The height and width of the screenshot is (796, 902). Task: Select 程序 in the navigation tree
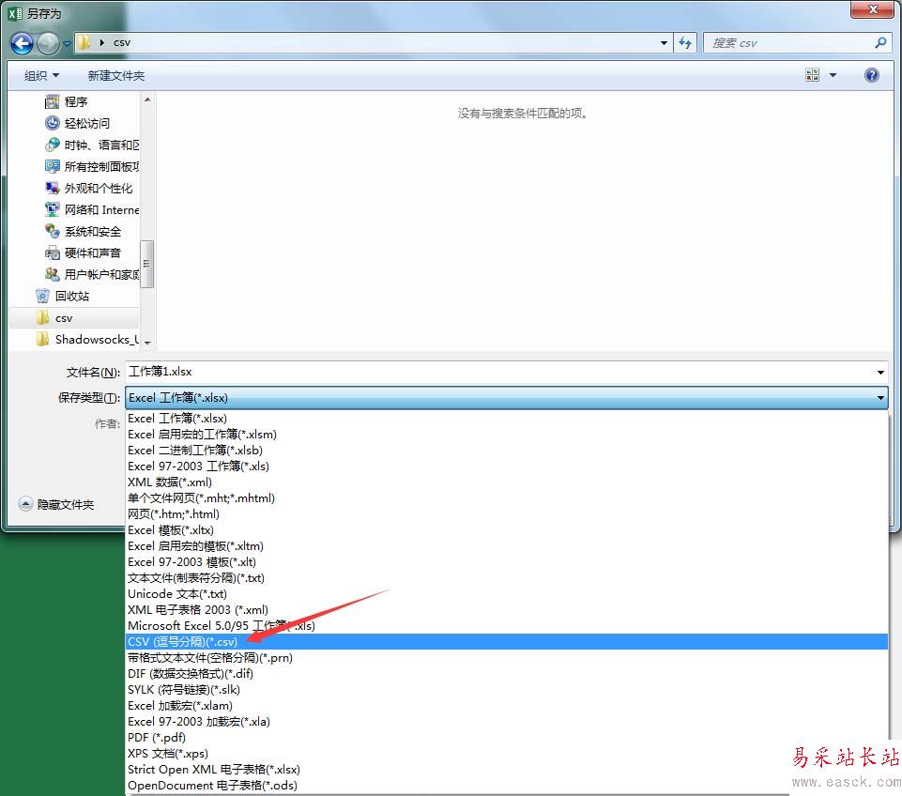point(75,101)
